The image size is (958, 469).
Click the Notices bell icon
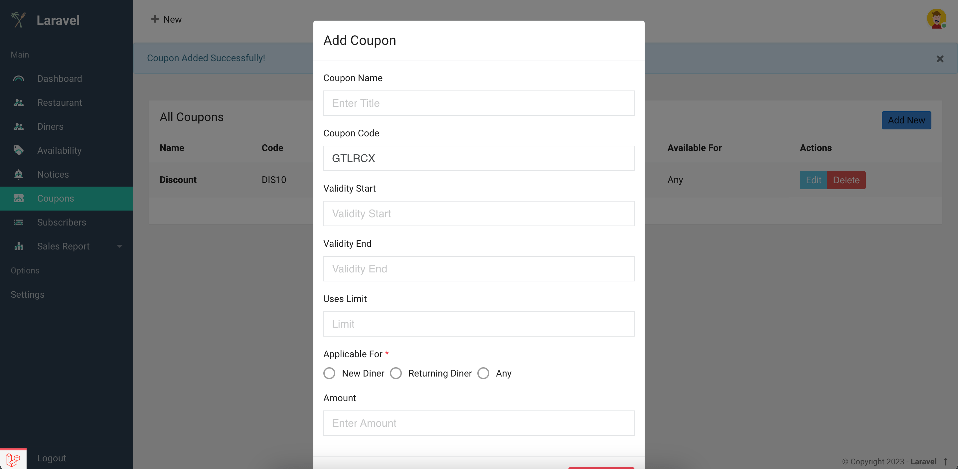[x=19, y=174]
